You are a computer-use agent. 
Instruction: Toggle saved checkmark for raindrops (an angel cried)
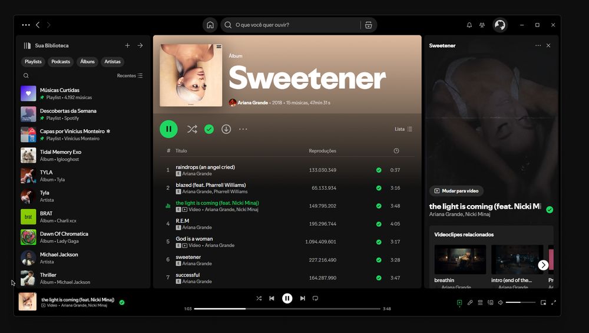(379, 170)
